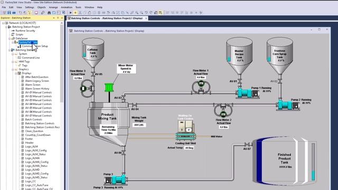Open the Edit menu
Viewport: 338px width, 190px height.
(11, 7)
